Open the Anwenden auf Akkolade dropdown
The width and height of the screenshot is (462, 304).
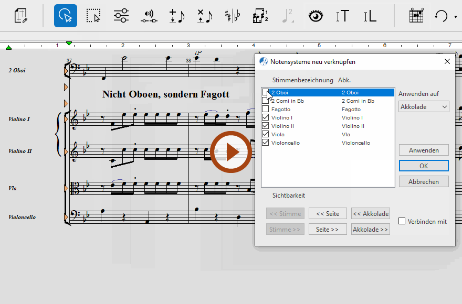423,106
